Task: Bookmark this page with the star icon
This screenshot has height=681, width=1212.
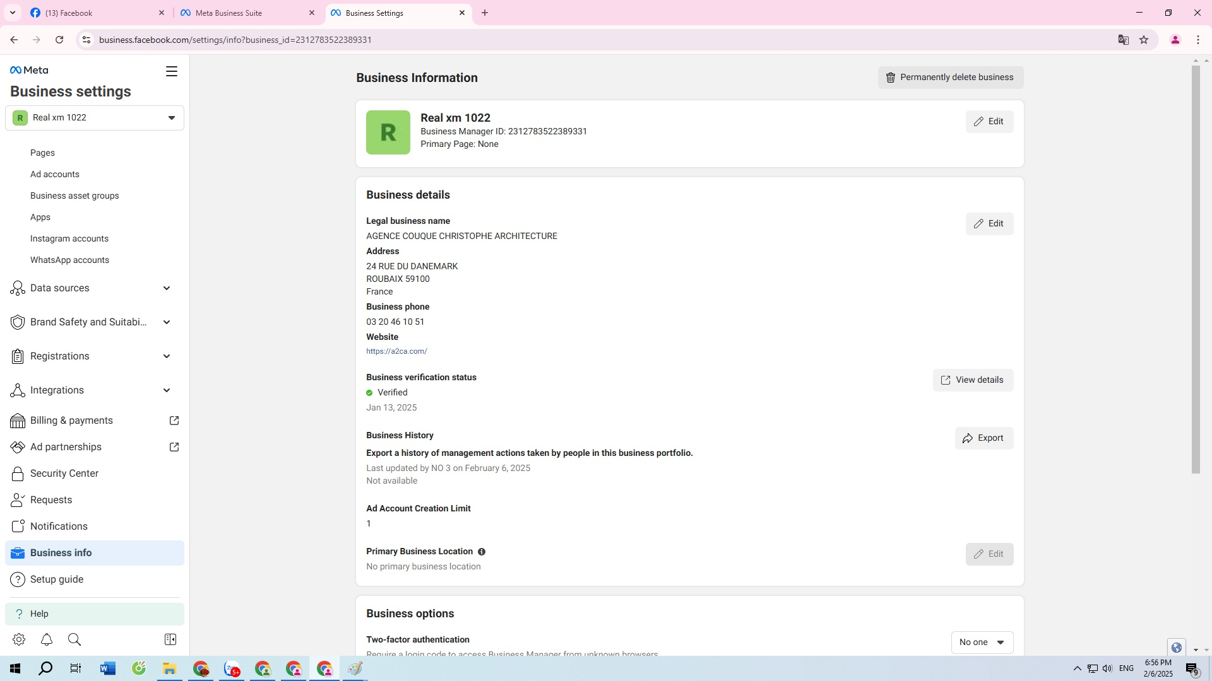Action: [1144, 40]
